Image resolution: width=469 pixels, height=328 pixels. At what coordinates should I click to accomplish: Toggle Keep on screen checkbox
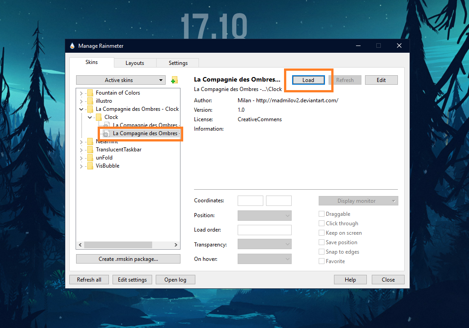tap(321, 233)
